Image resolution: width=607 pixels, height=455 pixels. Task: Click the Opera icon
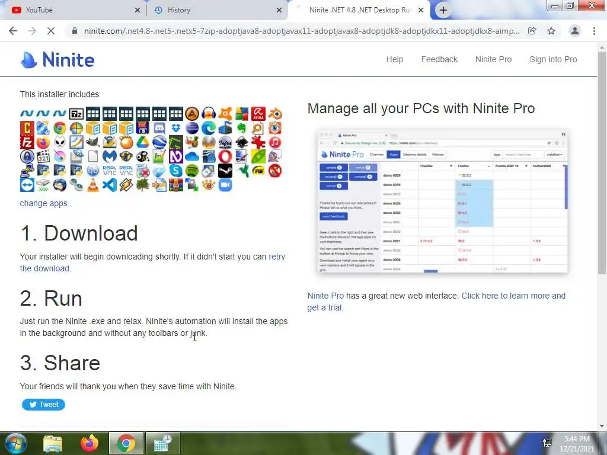point(225,156)
